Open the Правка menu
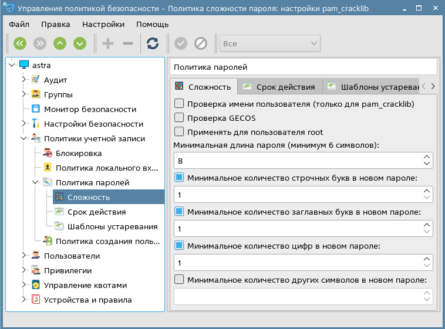The image size is (445, 329). 56,25
